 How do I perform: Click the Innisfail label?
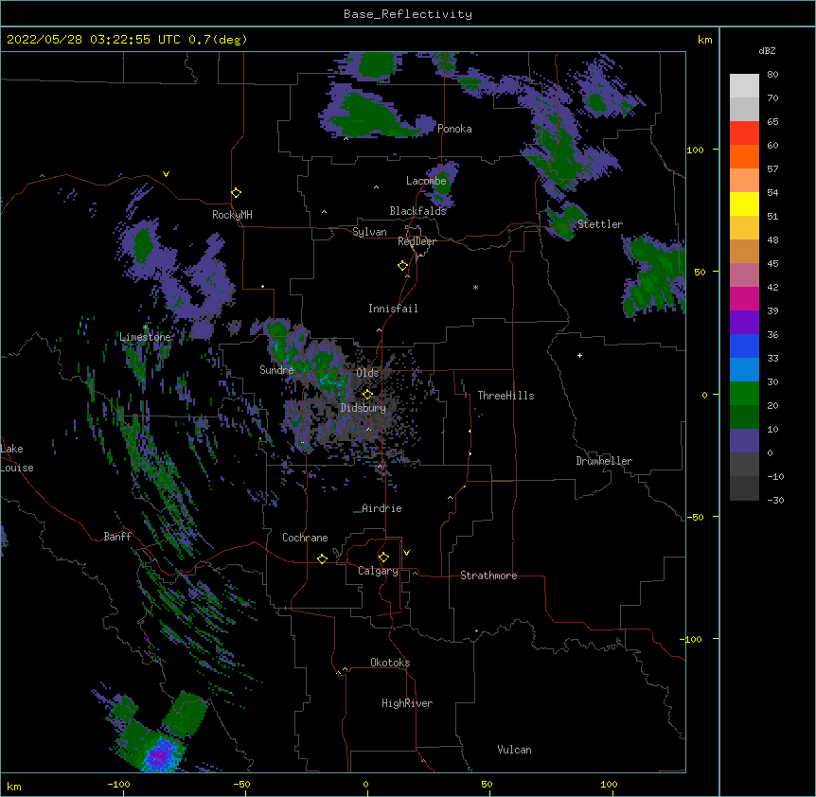(393, 309)
